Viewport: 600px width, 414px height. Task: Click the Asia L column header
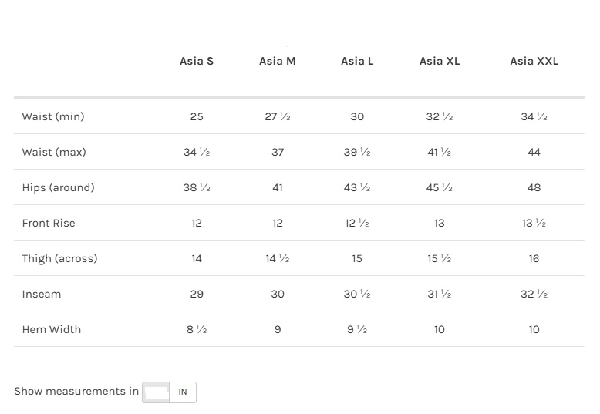(x=357, y=61)
